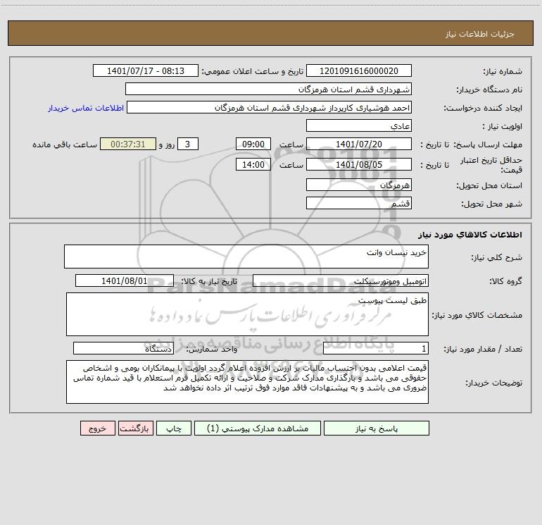Click the label استان محل تحویل
The width and height of the screenshot is (542, 525).
pos(489,185)
